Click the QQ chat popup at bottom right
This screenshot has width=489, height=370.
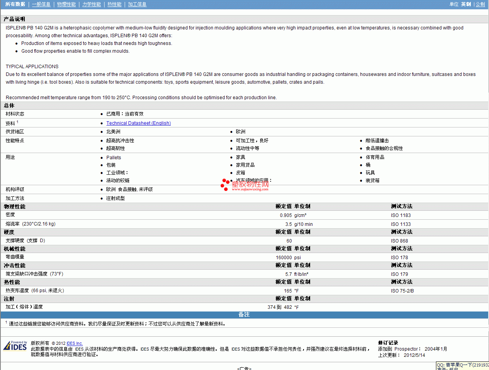[463, 366]
